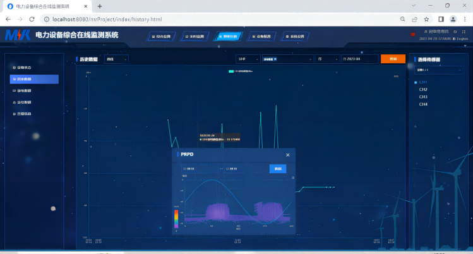Screen dimensions: 473x254
Task: Select the highlighted history data sidebar item
Action: click(x=34, y=79)
